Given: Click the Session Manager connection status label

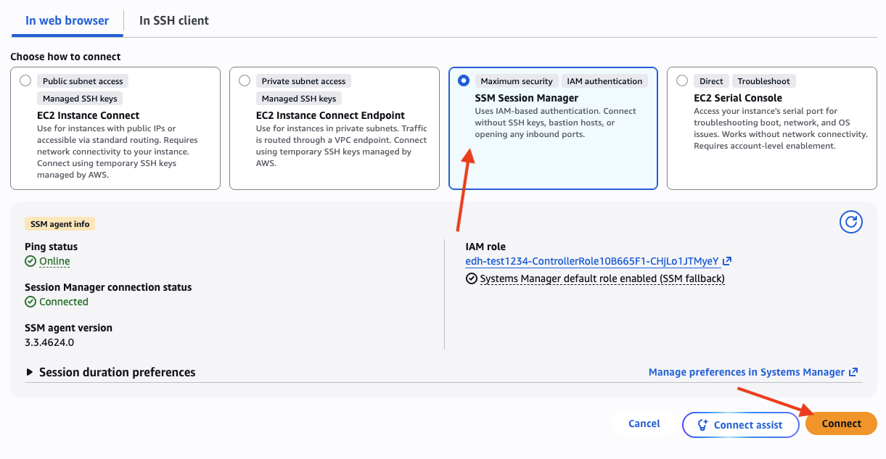Looking at the screenshot, I should [x=108, y=287].
